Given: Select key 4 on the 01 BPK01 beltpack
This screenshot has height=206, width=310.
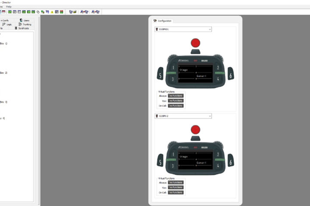Looking at the screenshot, I should click(x=218, y=79).
